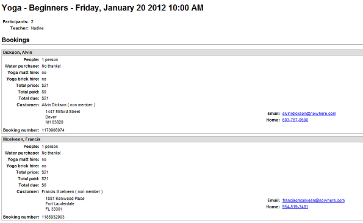Click the Yoga Beginners page title
Viewport: 363px width, 223px height.
pos(102,8)
